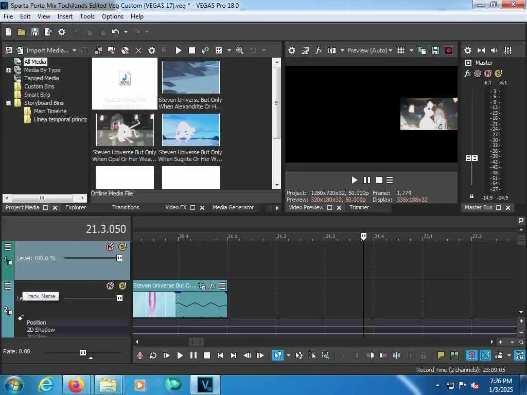Mute the Master bus
Viewport: 527px width, 395px height.
pos(488,74)
